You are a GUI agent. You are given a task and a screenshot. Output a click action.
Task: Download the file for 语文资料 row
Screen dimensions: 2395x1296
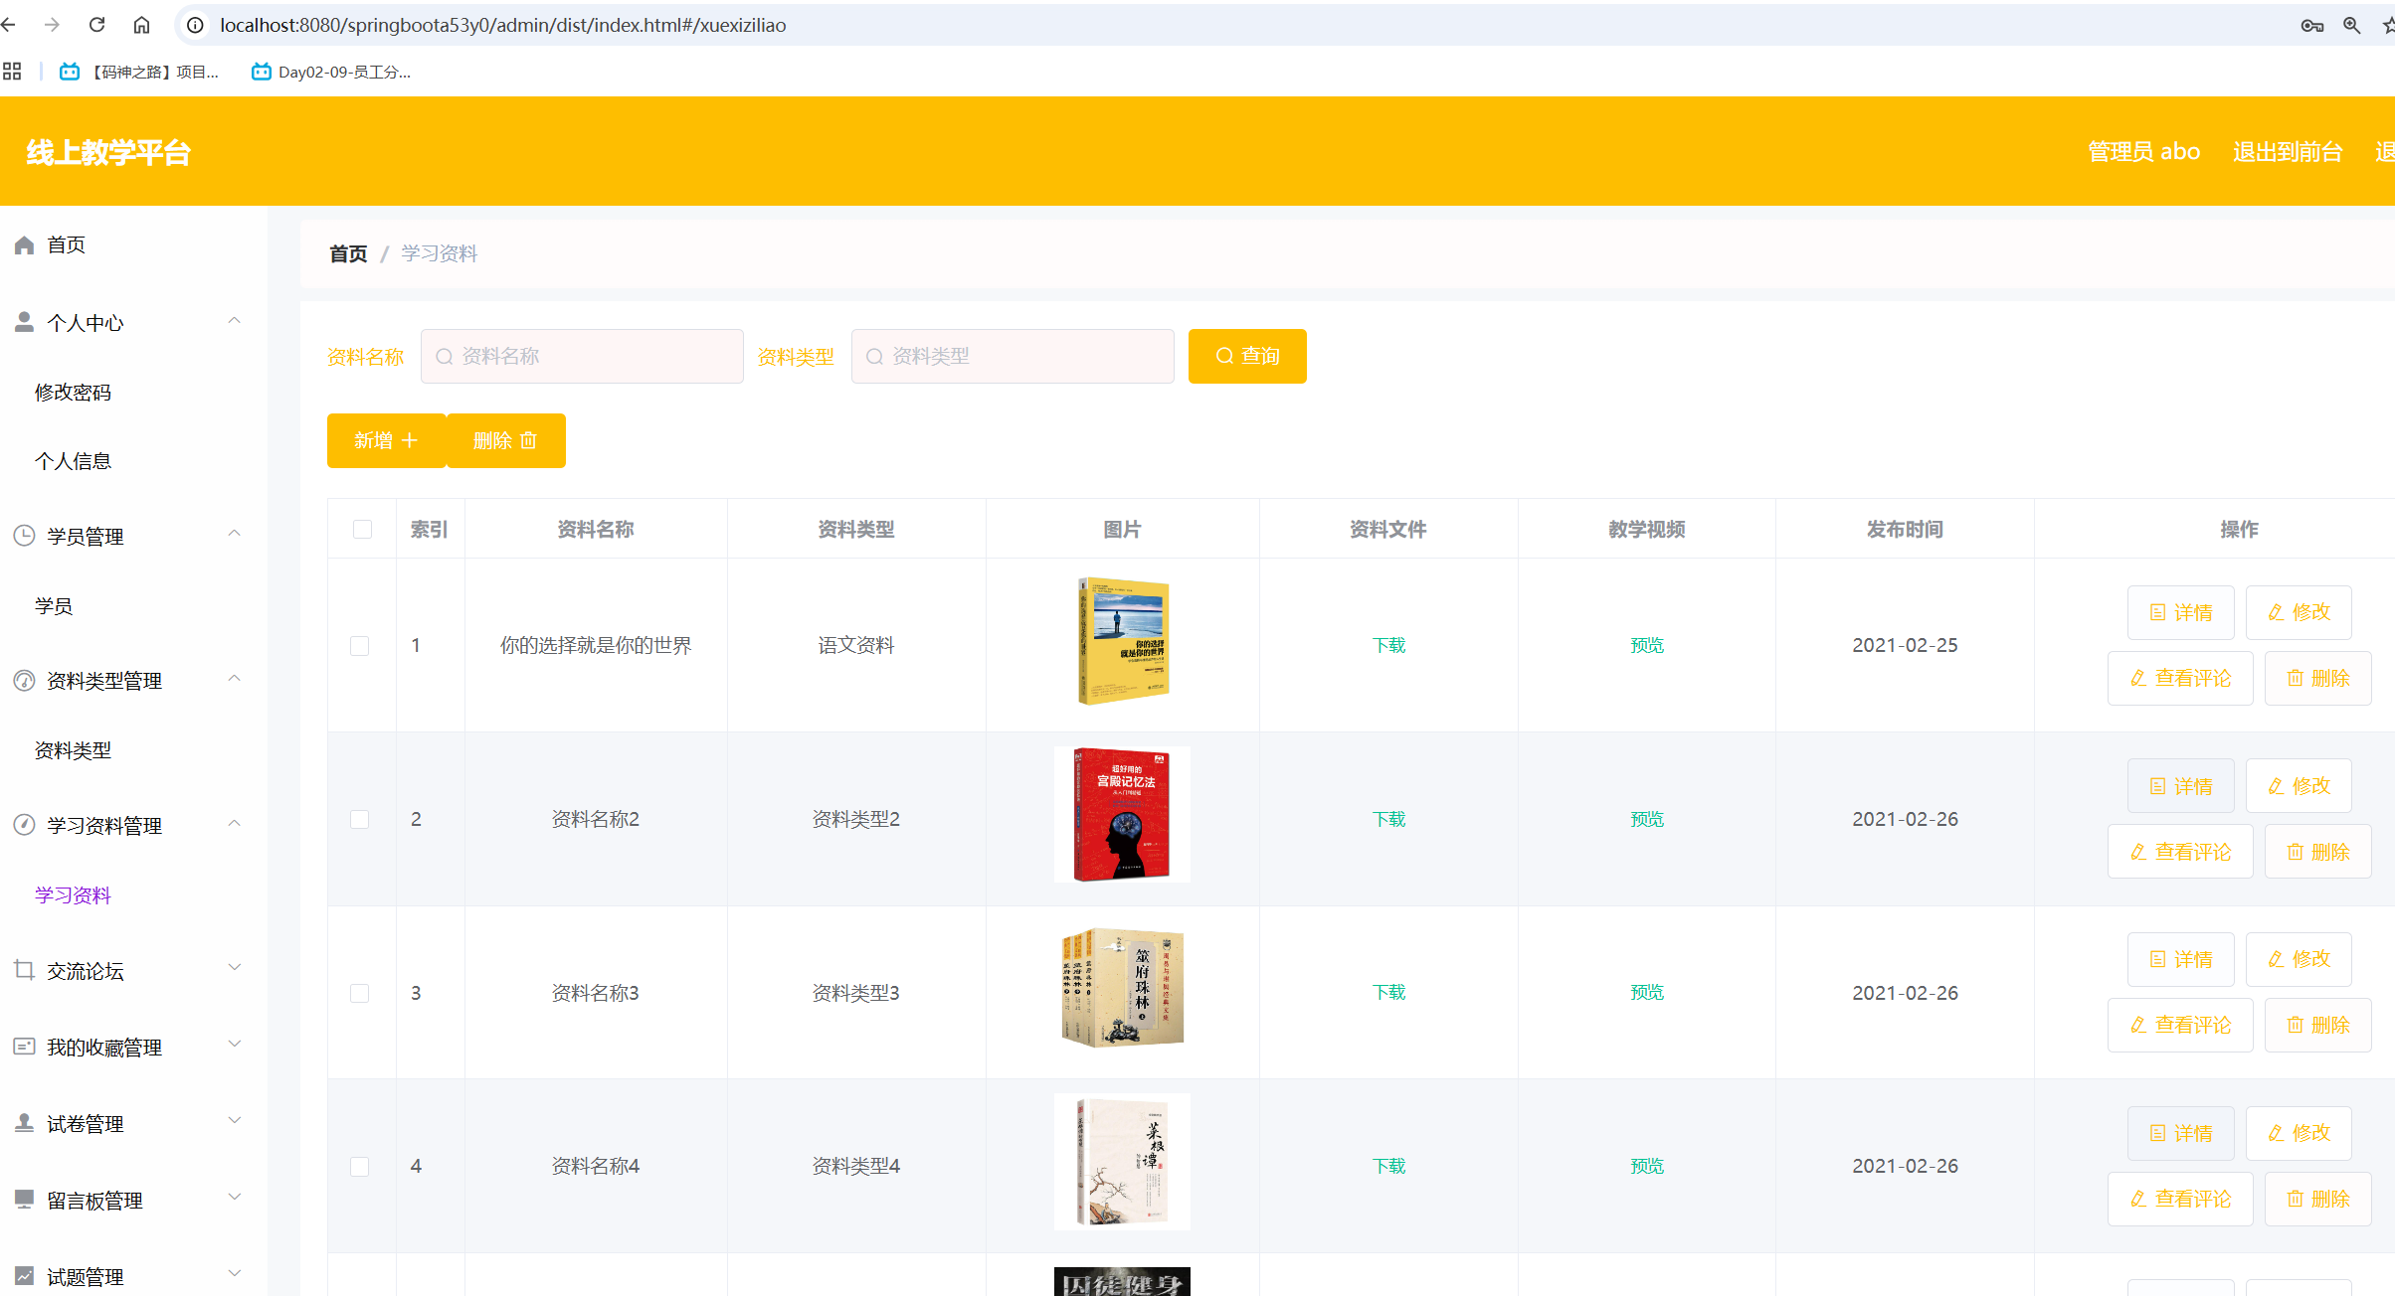(1388, 645)
